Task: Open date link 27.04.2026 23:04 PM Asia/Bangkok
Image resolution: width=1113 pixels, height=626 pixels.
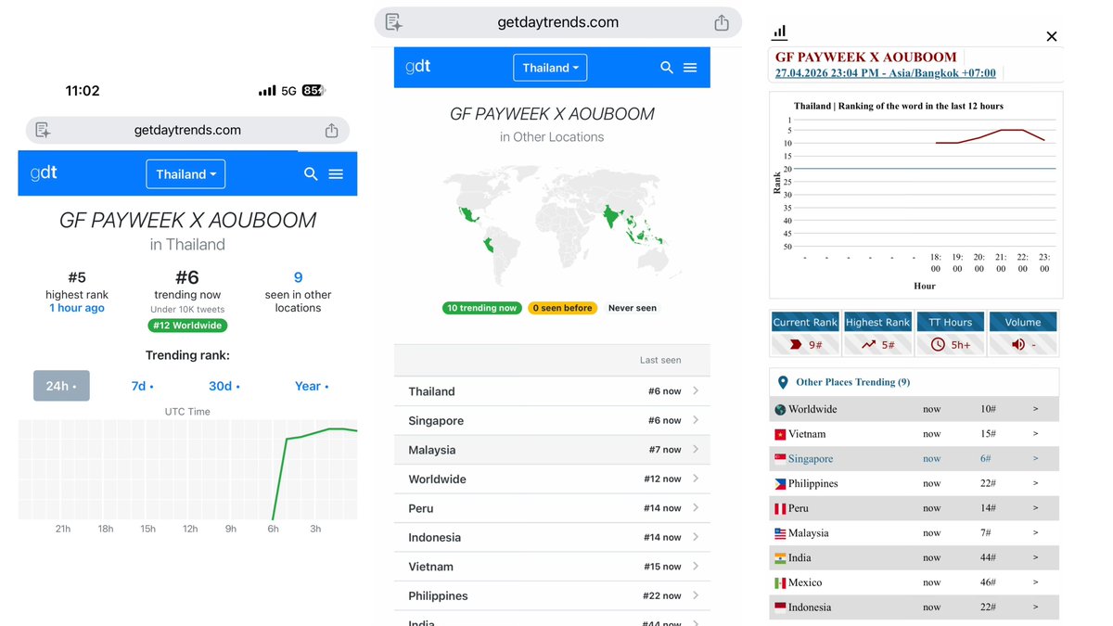Action: (886, 72)
